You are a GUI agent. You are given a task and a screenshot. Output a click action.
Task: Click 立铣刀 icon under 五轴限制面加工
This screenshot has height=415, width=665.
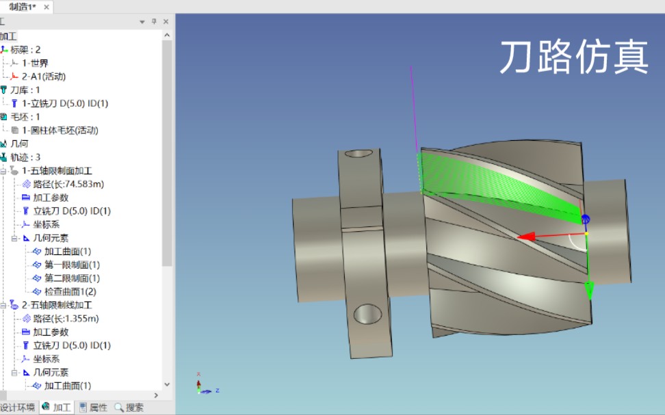pyautogui.click(x=26, y=211)
